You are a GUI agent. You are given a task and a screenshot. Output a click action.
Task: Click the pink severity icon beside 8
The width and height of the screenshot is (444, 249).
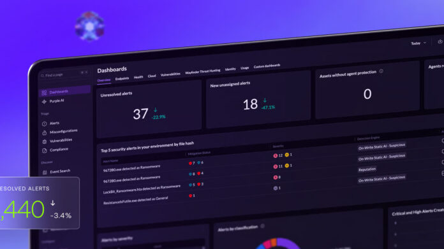coord(275,177)
